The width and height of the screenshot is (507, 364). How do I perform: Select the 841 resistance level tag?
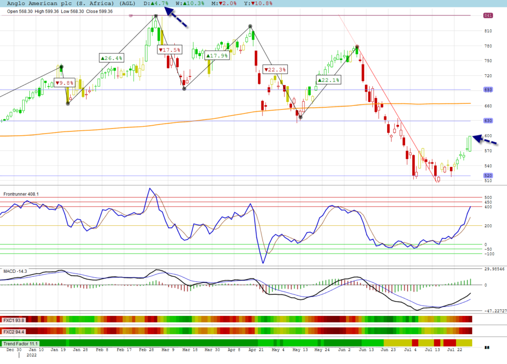coord(488,15)
